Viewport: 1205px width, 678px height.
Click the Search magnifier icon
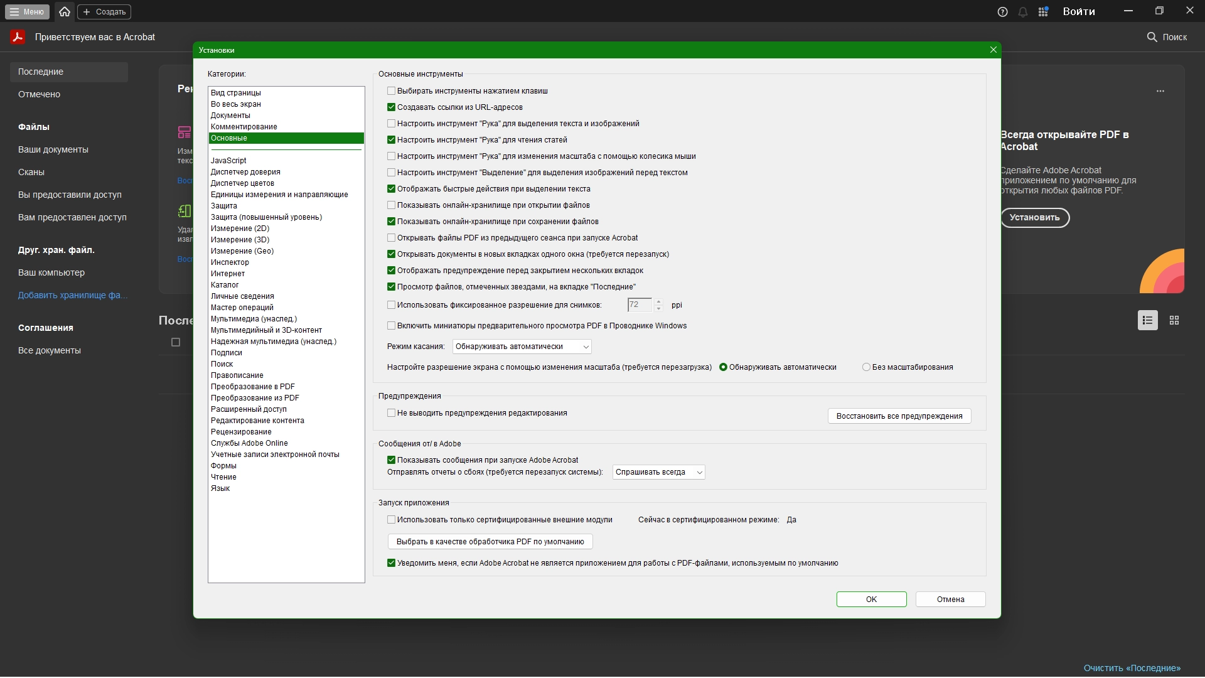click(1152, 37)
